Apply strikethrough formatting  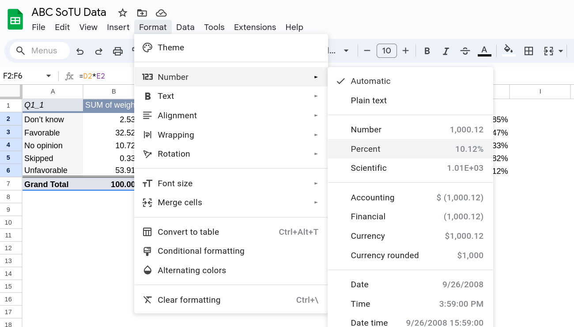465,51
